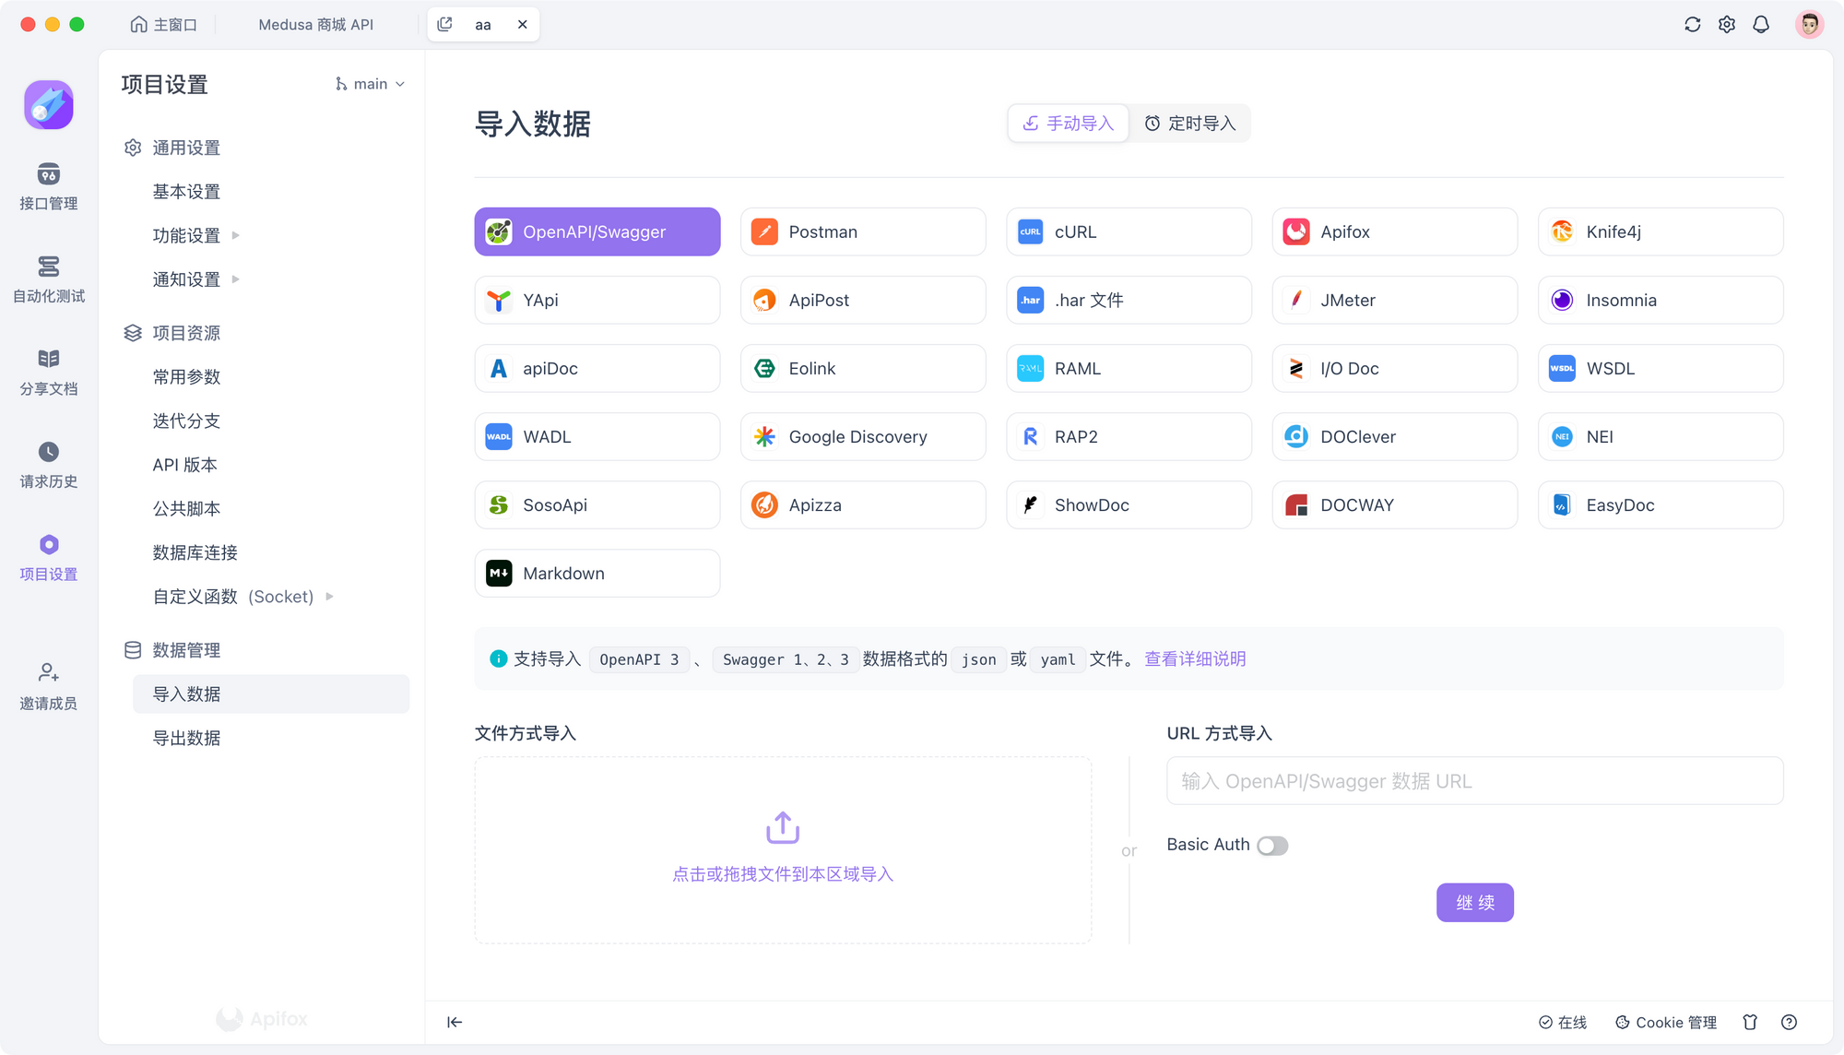Screen dimensions: 1844x1055
Task: Select 导出数据 menu item
Action: 189,736
